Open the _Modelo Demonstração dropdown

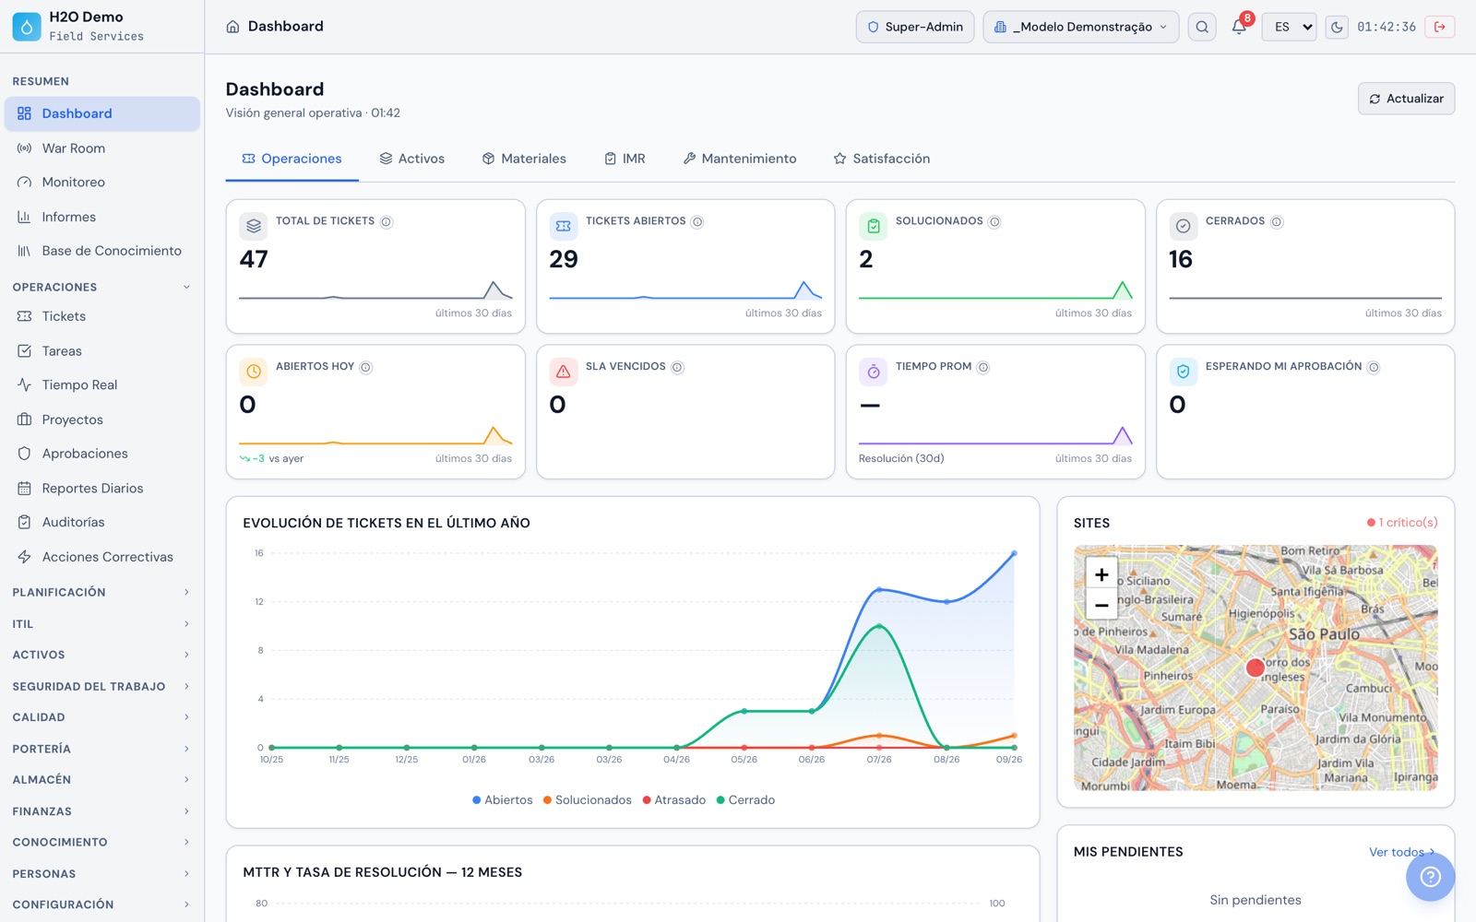[1080, 27]
